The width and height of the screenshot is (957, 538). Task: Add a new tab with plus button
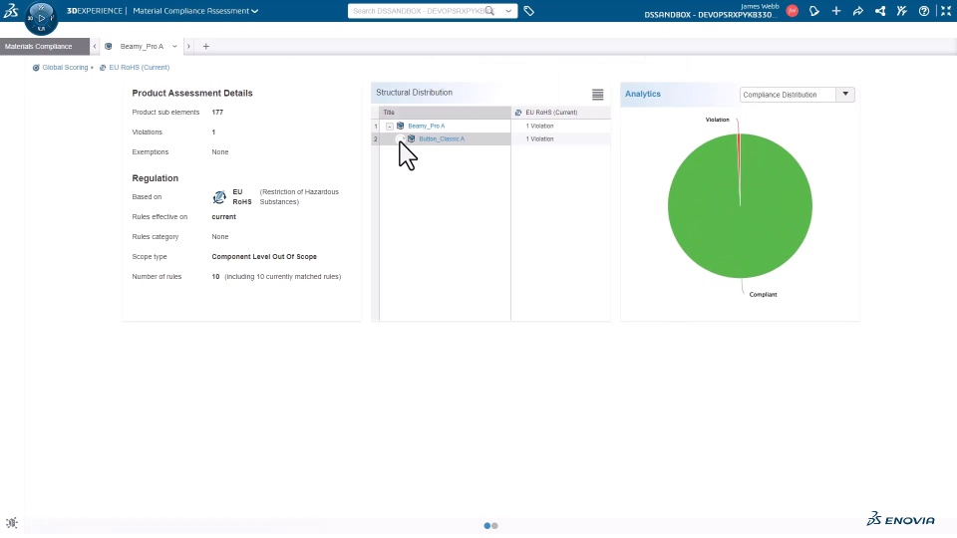click(x=205, y=47)
